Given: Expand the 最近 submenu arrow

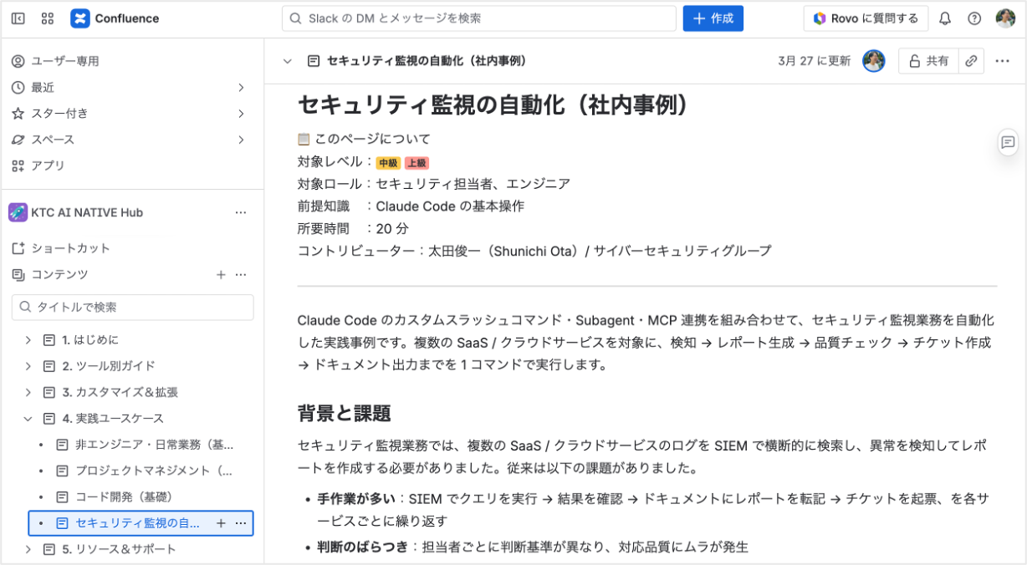Looking at the screenshot, I should (241, 88).
